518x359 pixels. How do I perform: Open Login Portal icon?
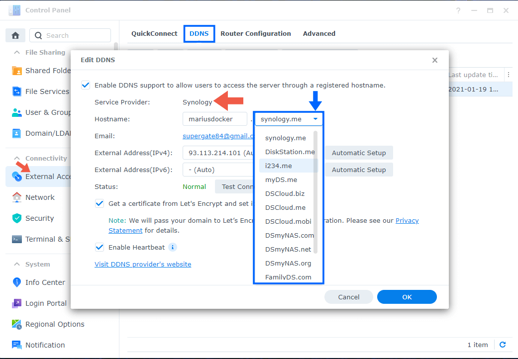[16, 303]
